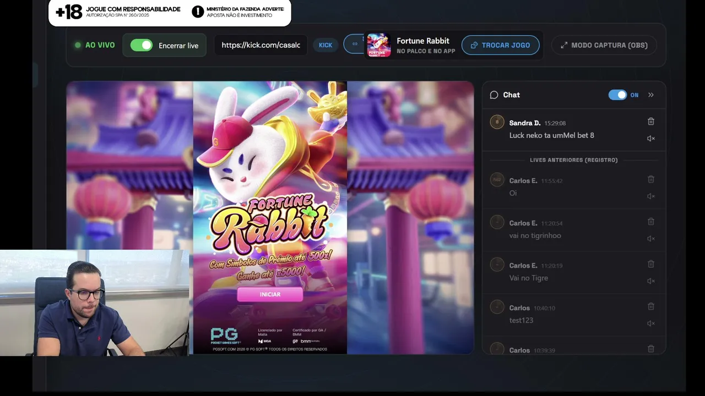Click the link icon button beside KICK

pos(354,44)
